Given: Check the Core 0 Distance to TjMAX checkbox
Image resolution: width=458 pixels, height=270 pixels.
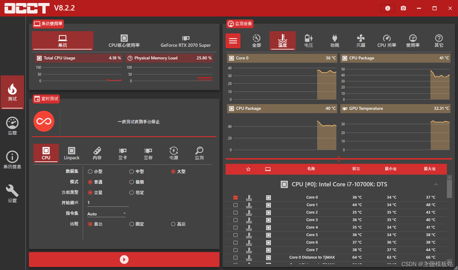Looking at the screenshot, I should 235,258.
